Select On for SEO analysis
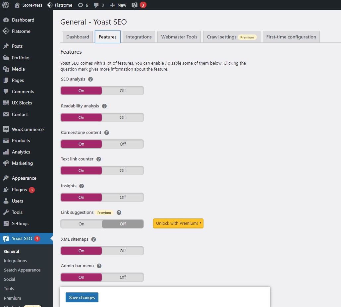Image resolution: width=341 pixels, height=307 pixels. 81,91
